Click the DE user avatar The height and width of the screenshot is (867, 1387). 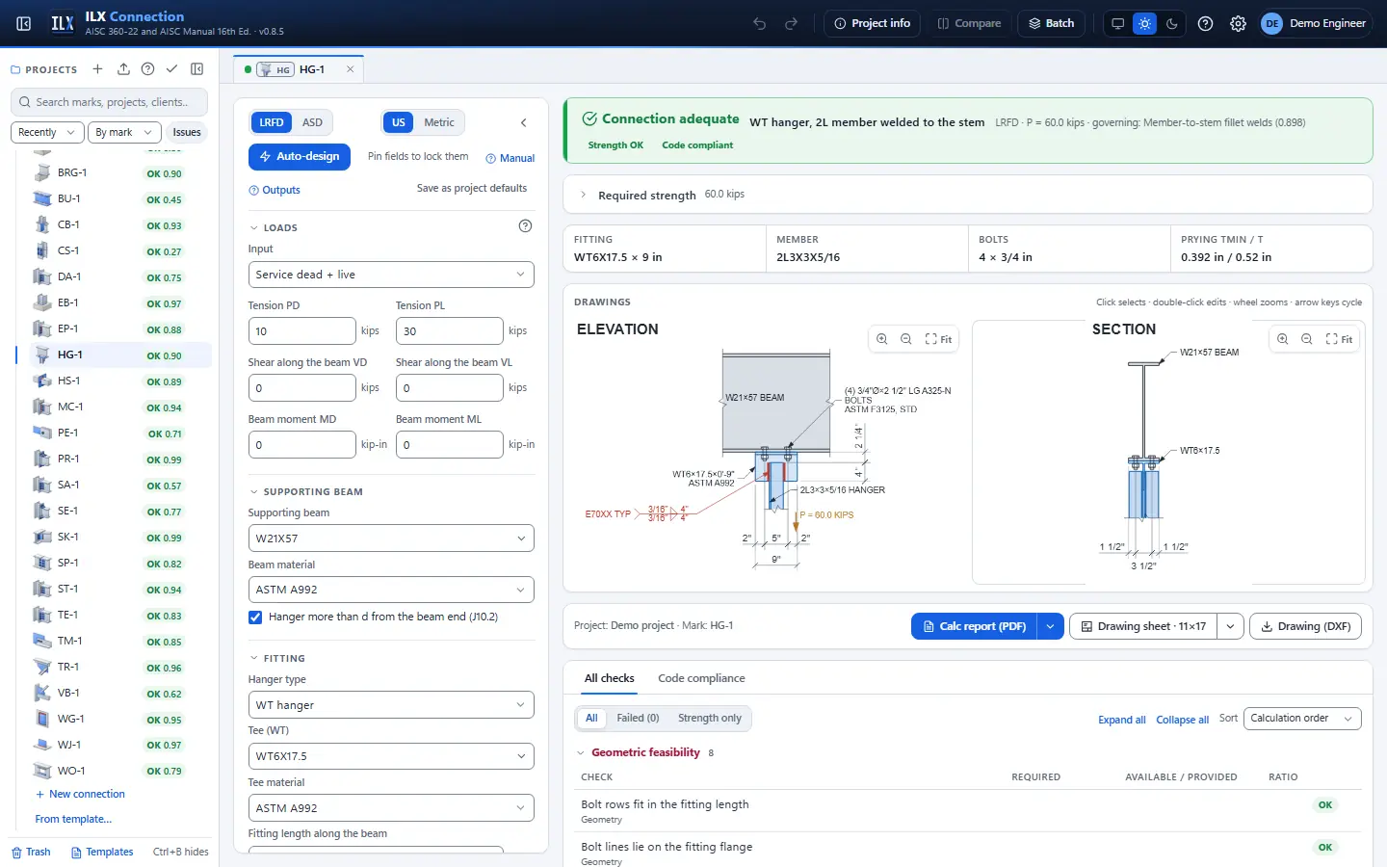pyautogui.click(x=1271, y=23)
